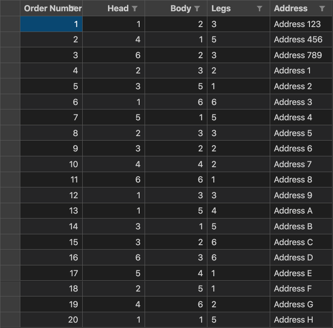The height and width of the screenshot is (328, 333).
Task: Select the cell 'Address 456'
Action: [x=301, y=39]
